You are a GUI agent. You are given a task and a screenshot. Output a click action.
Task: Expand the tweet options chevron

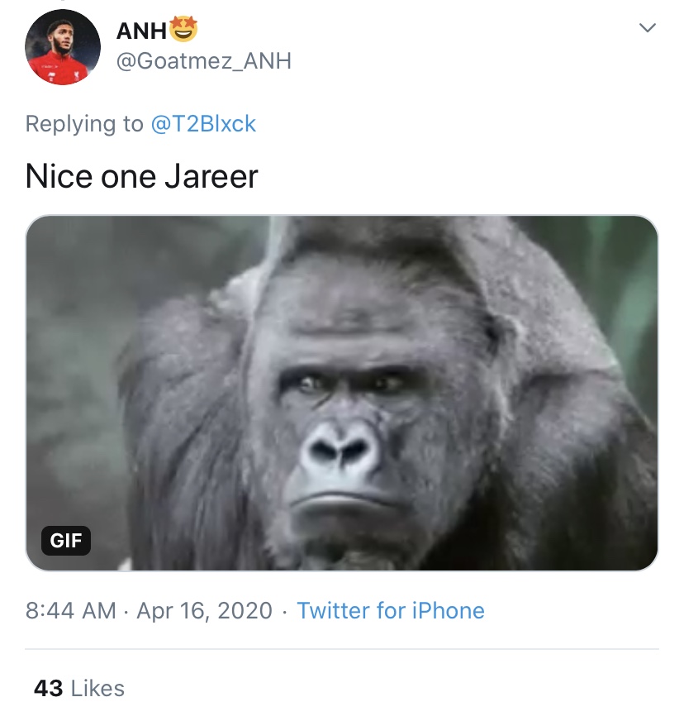(x=648, y=28)
